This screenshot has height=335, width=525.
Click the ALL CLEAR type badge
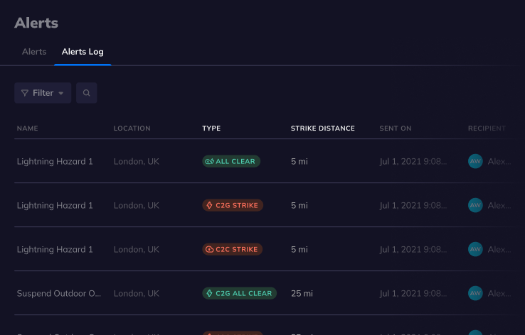pos(231,162)
